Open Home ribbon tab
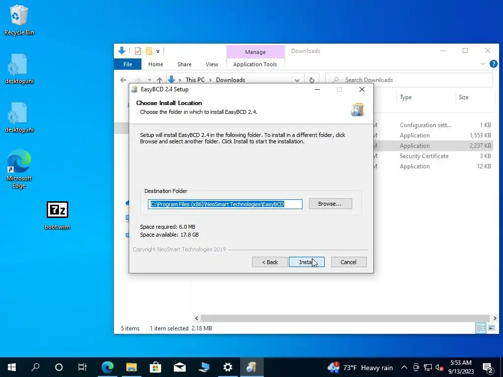This screenshot has height=377, width=503. click(156, 64)
